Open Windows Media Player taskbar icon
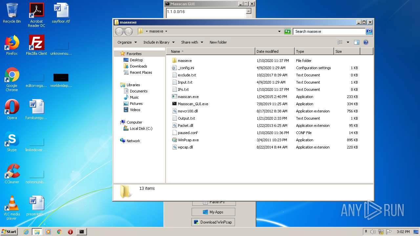This screenshot has height=236, width=420. tap(48, 232)
